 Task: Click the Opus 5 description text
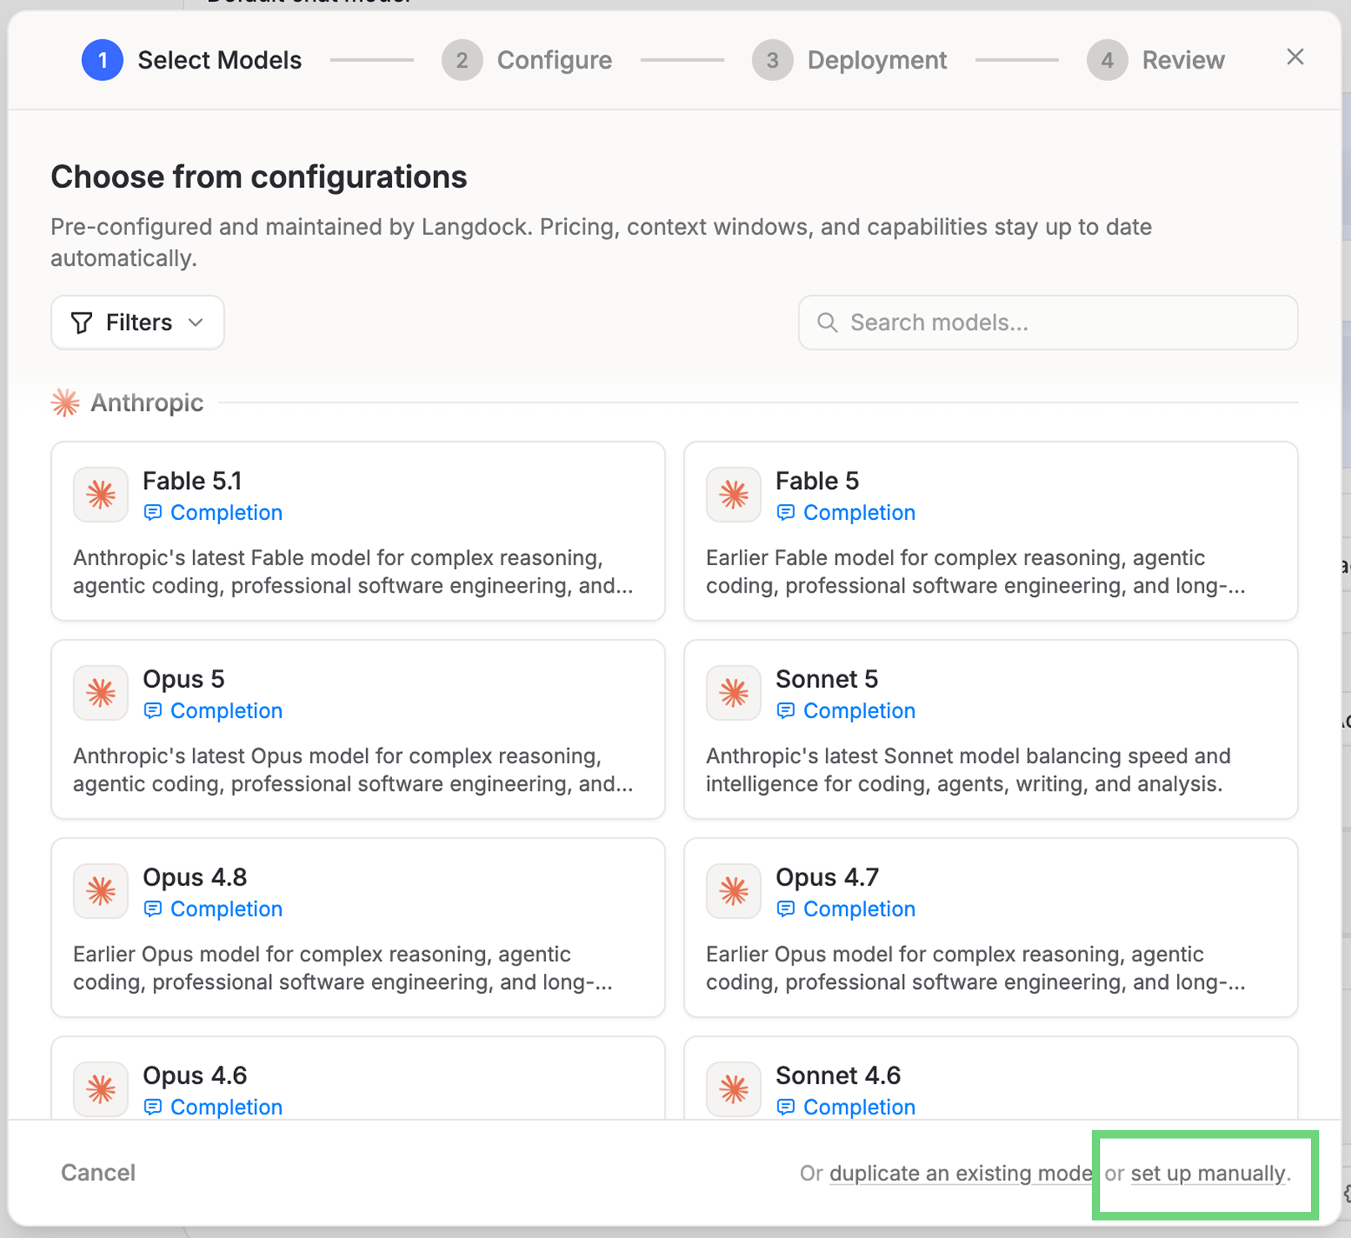point(353,770)
